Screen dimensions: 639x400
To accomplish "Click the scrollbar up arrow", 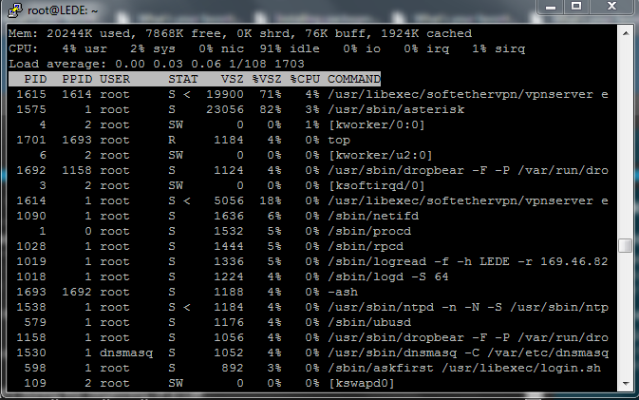I will point(626,33).
